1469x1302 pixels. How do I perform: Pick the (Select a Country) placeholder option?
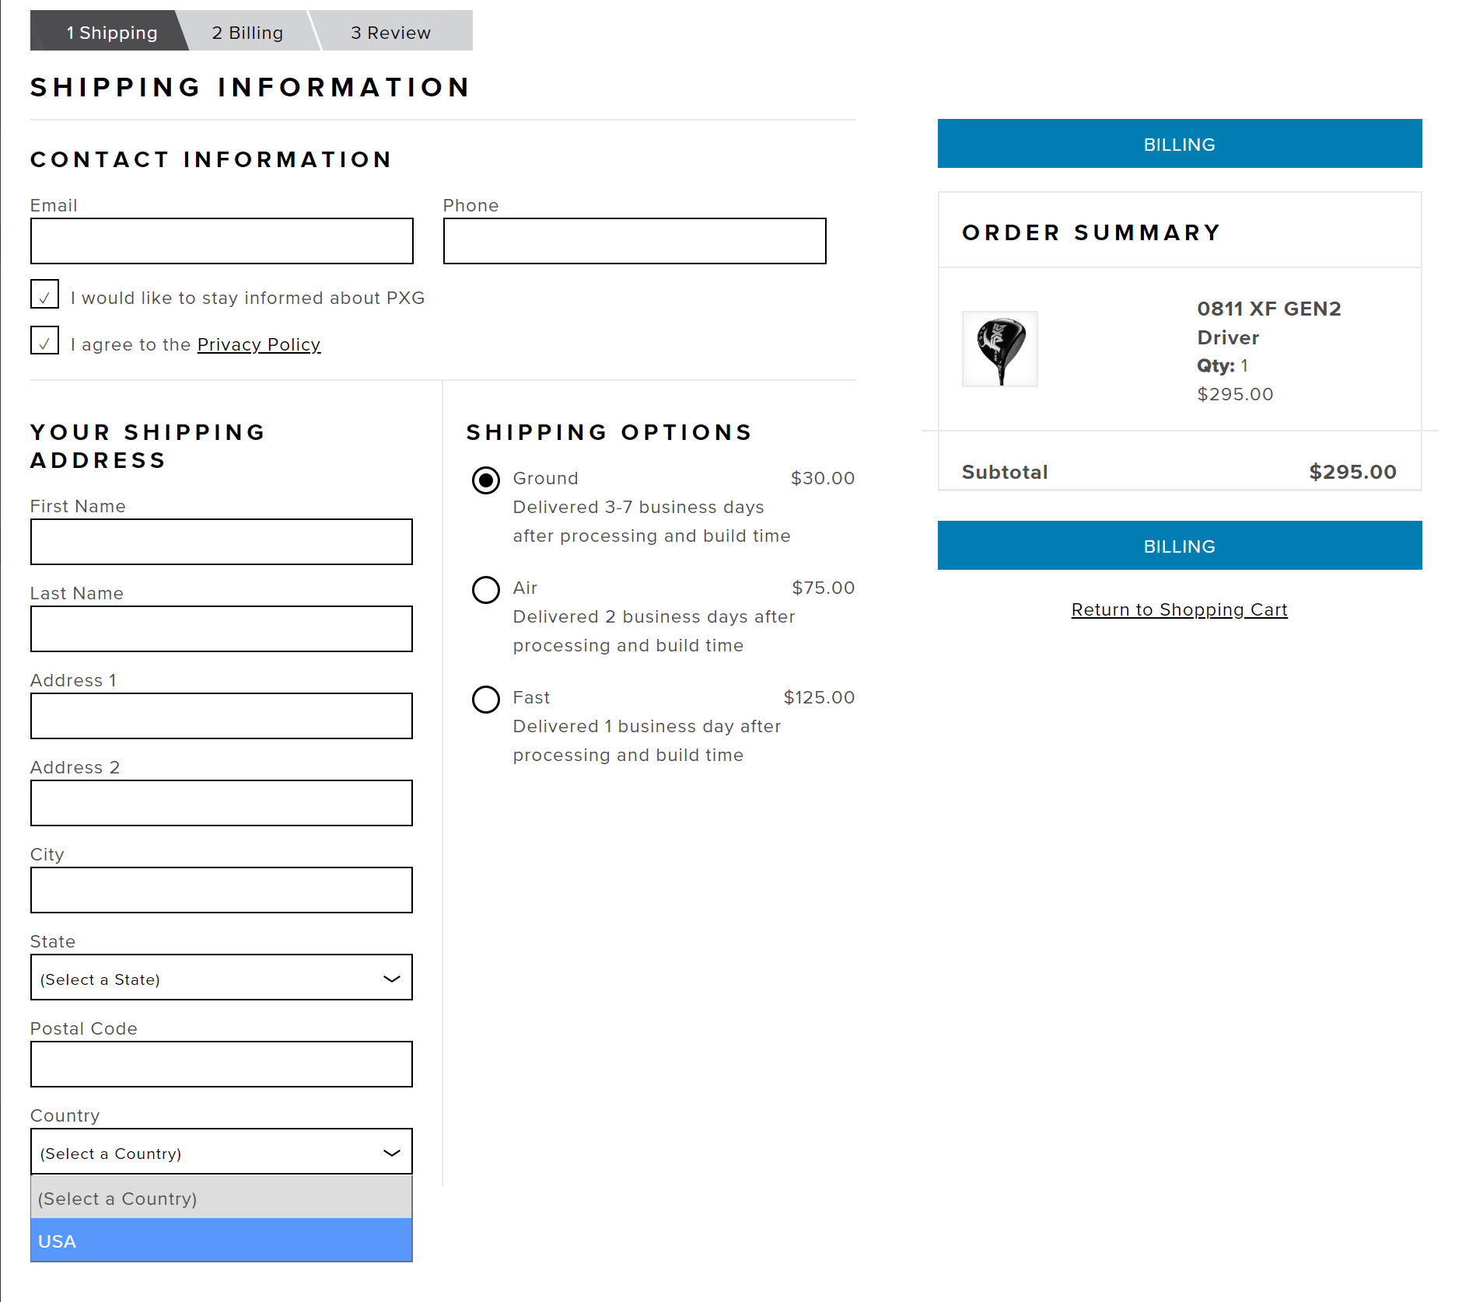pos(221,1198)
